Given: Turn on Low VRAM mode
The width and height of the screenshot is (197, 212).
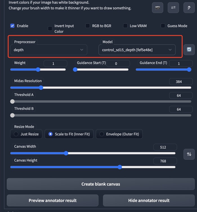Looking at the screenshot, I should pyautogui.click(x=126, y=26).
